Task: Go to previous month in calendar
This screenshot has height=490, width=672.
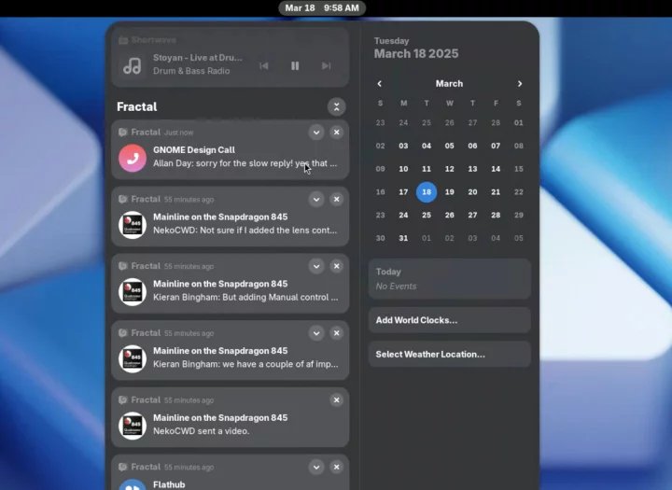Action: 379,84
